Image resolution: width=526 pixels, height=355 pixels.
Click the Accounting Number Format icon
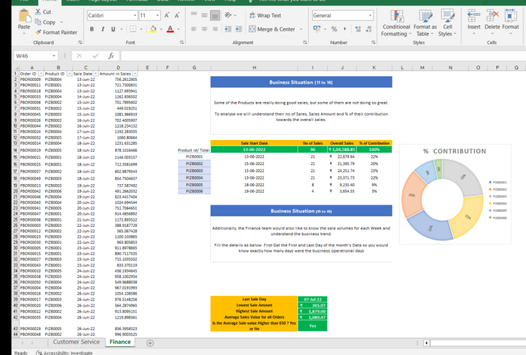point(317,29)
